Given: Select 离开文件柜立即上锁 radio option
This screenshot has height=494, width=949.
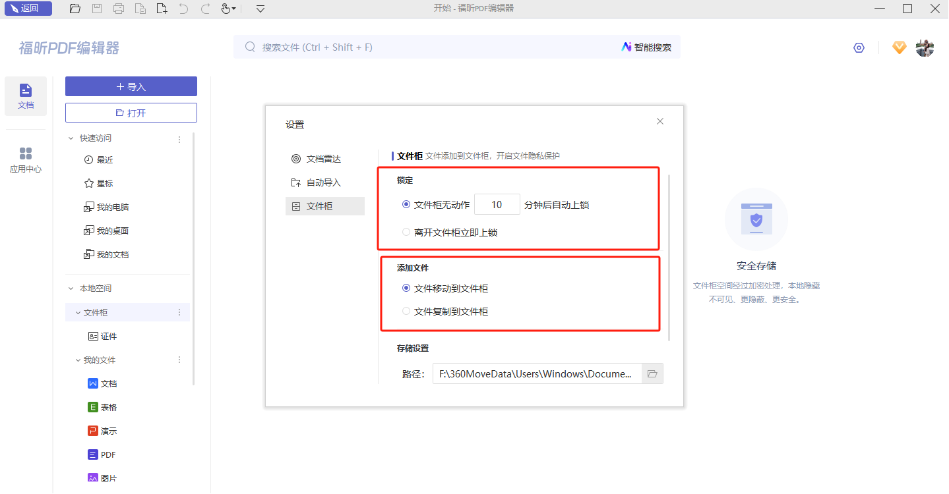Looking at the screenshot, I should pos(406,232).
